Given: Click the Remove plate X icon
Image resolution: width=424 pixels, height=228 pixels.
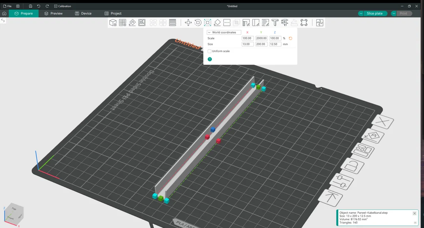Looking at the screenshot, I should tap(383, 122).
